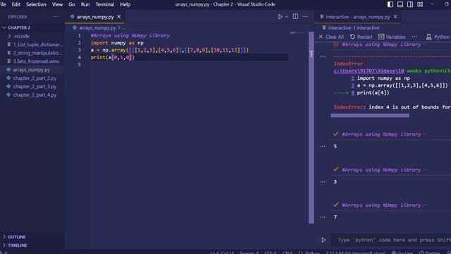Toggle primary side bar layout icon
Screen dimensions: 451x254
(x=390, y=4)
